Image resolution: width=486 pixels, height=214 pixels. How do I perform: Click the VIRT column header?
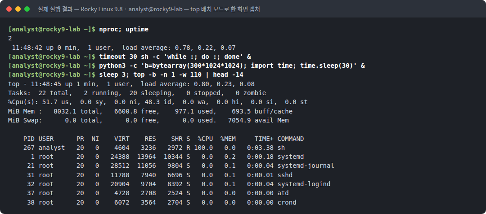click(122, 139)
